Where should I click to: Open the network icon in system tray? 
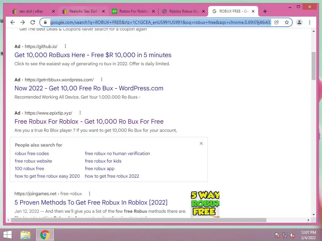point(285,235)
